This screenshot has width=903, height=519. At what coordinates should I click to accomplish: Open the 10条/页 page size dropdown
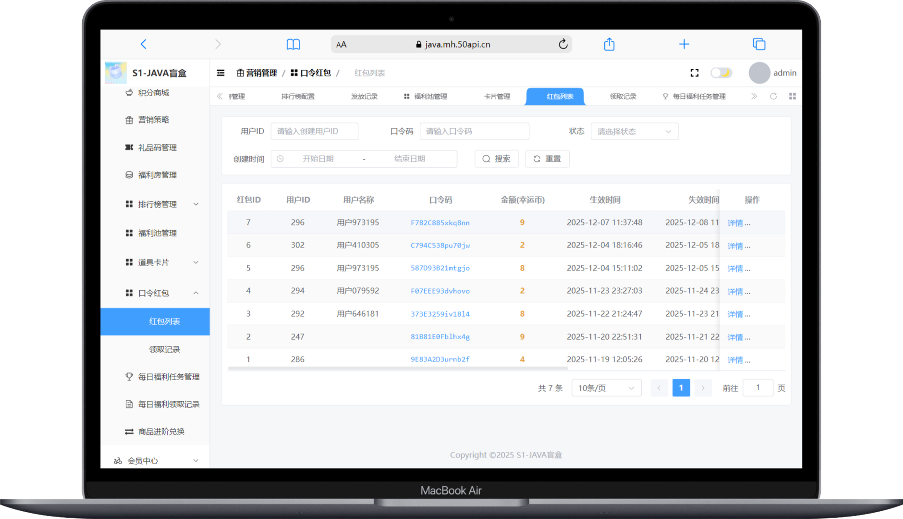(x=606, y=388)
